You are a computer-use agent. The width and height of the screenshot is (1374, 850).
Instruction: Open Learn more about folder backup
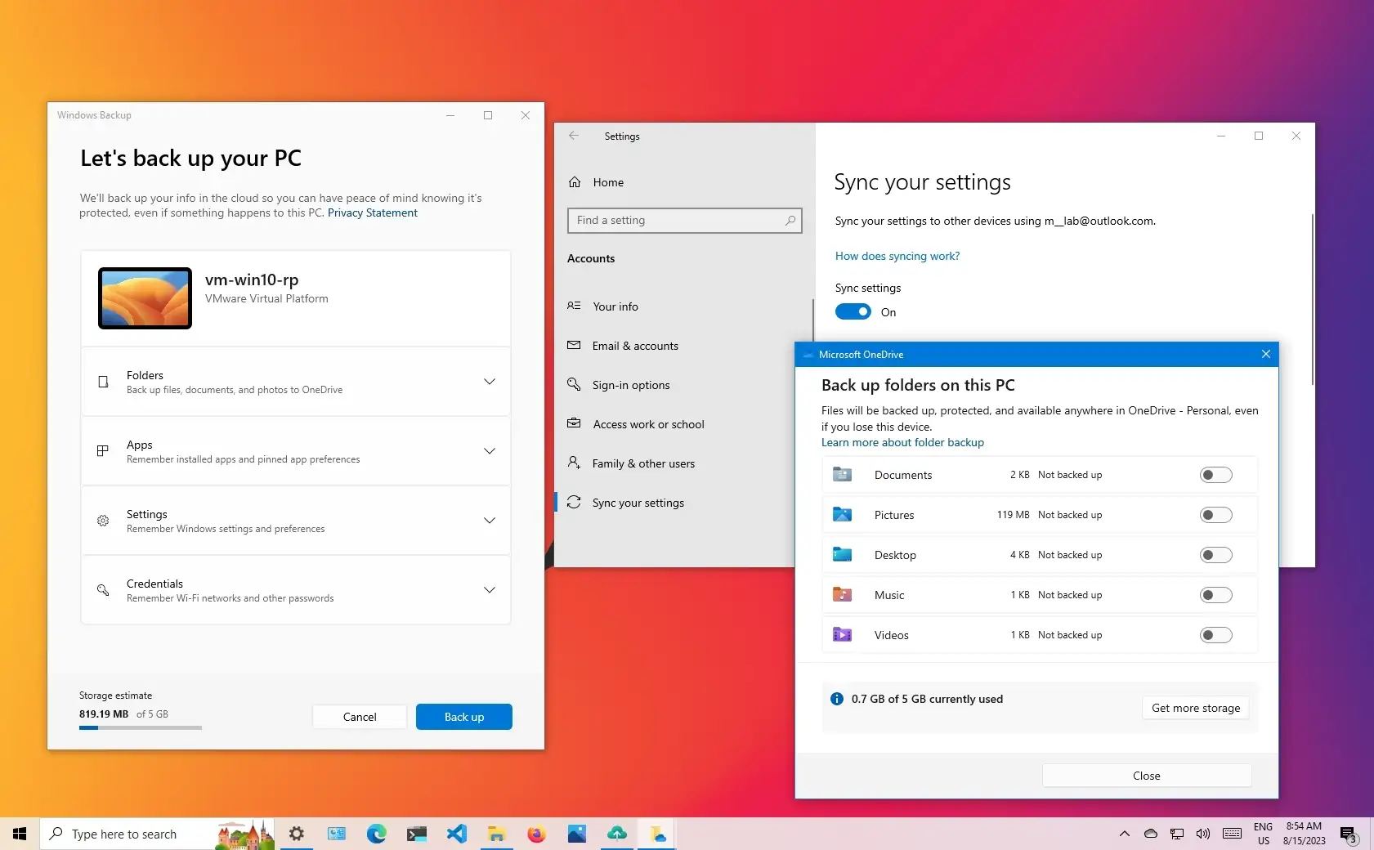tap(902, 442)
